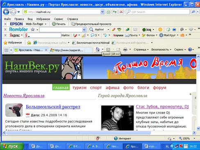Expand the address bar dropdown arrow
Screen dimensions: 200x150
(x=102, y=12)
